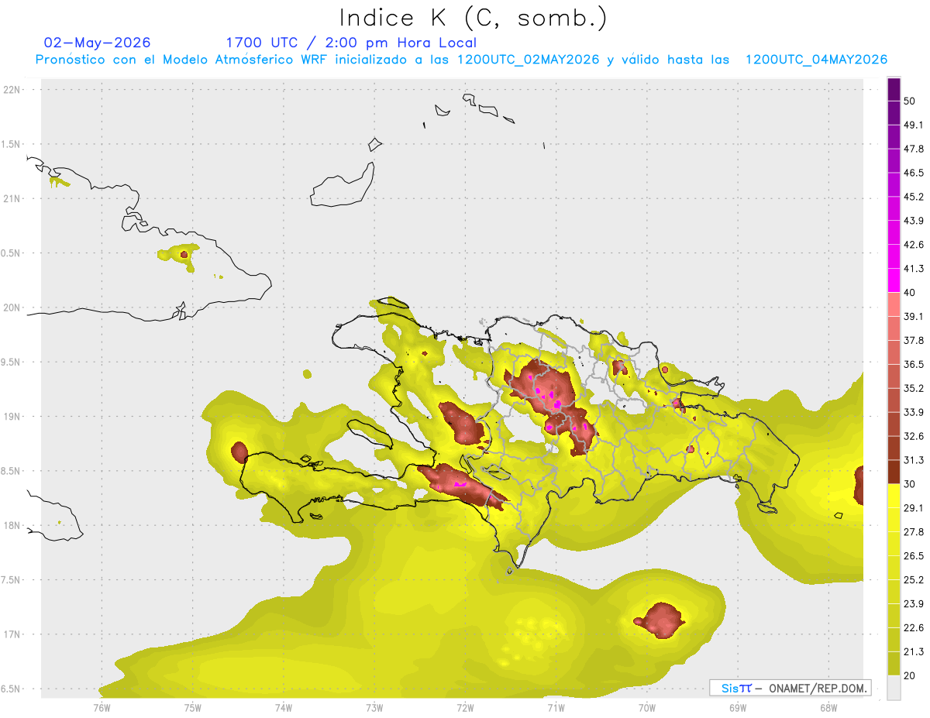Viewport: 930px width, 718px height.
Task: Click the 1200UTC_04MAY2026 validity text
Action: tap(816, 60)
